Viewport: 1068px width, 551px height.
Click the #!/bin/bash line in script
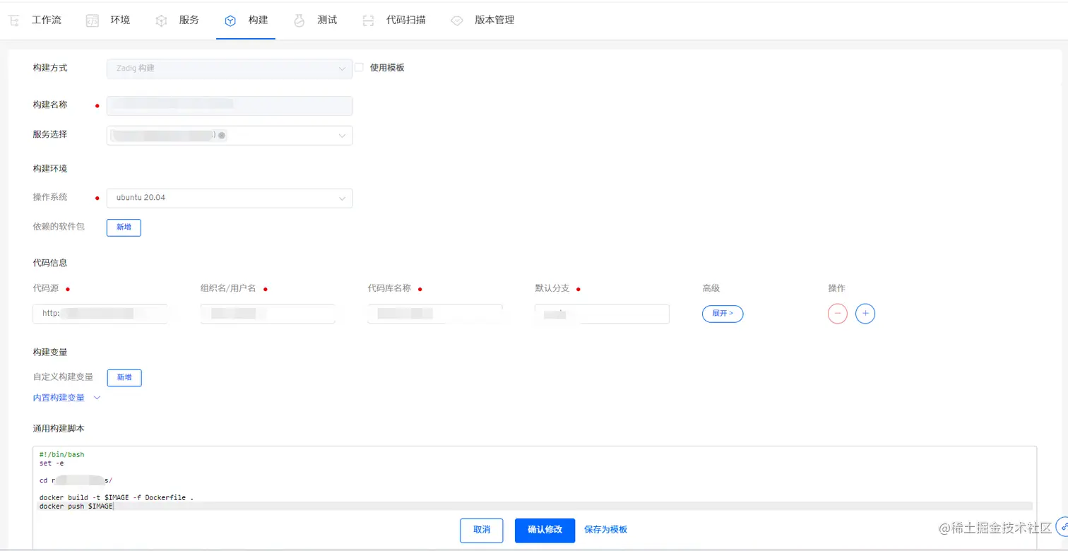point(61,455)
